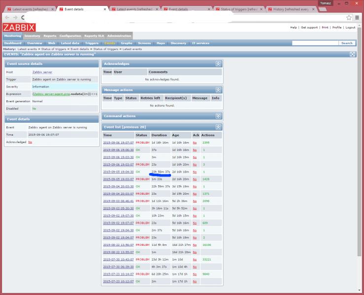Toggle fullscreen icon in the EVENTS header
364x295 pixels.
[352, 54]
